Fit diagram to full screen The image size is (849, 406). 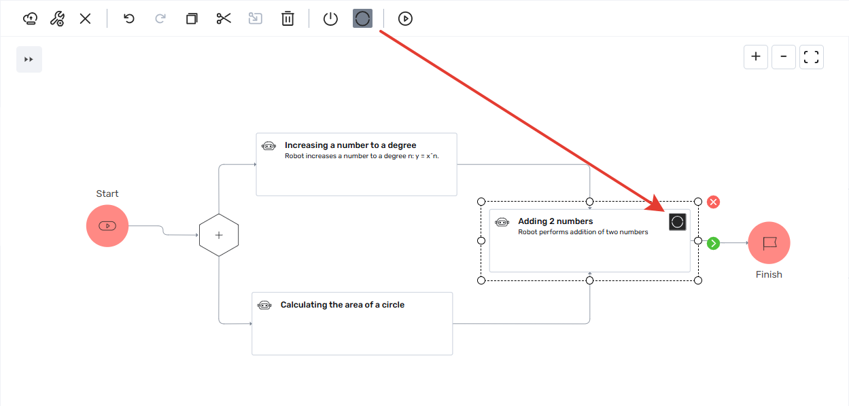click(812, 57)
